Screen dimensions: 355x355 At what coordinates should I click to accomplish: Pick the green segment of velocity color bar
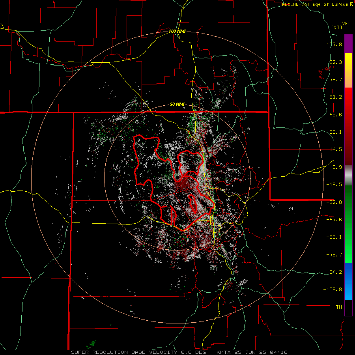pyautogui.click(x=348, y=224)
